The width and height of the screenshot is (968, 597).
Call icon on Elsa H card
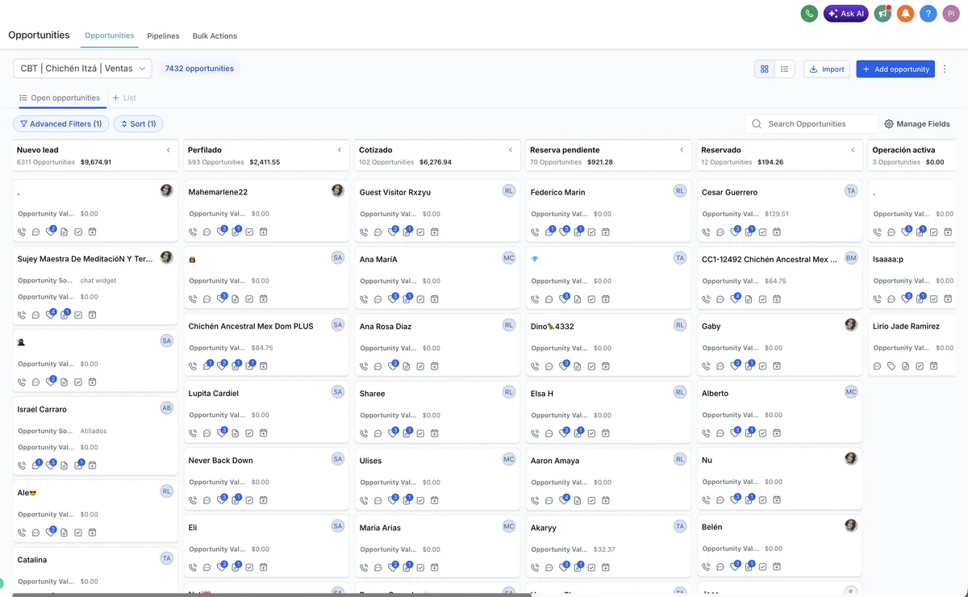click(535, 432)
